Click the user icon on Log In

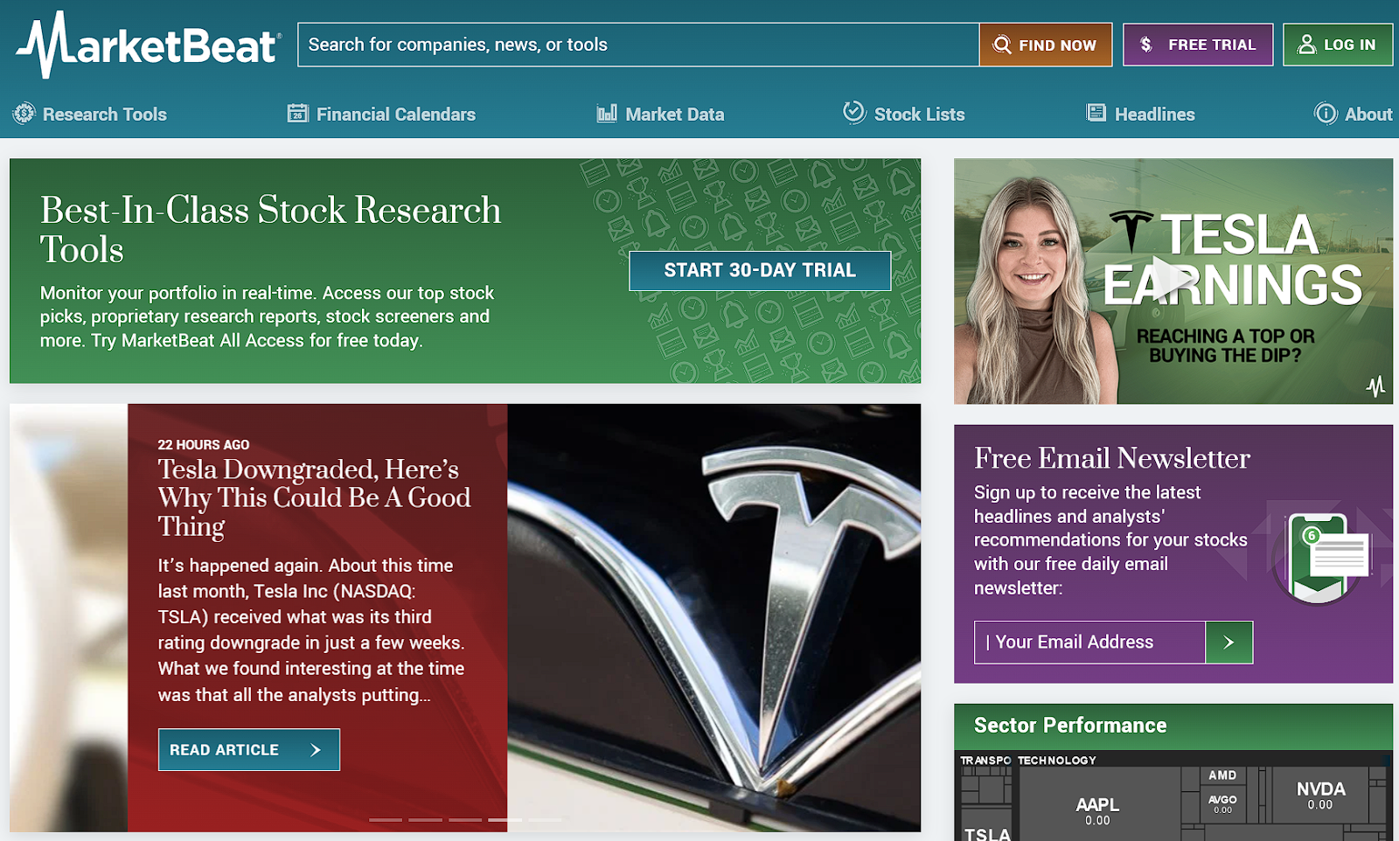point(1306,45)
